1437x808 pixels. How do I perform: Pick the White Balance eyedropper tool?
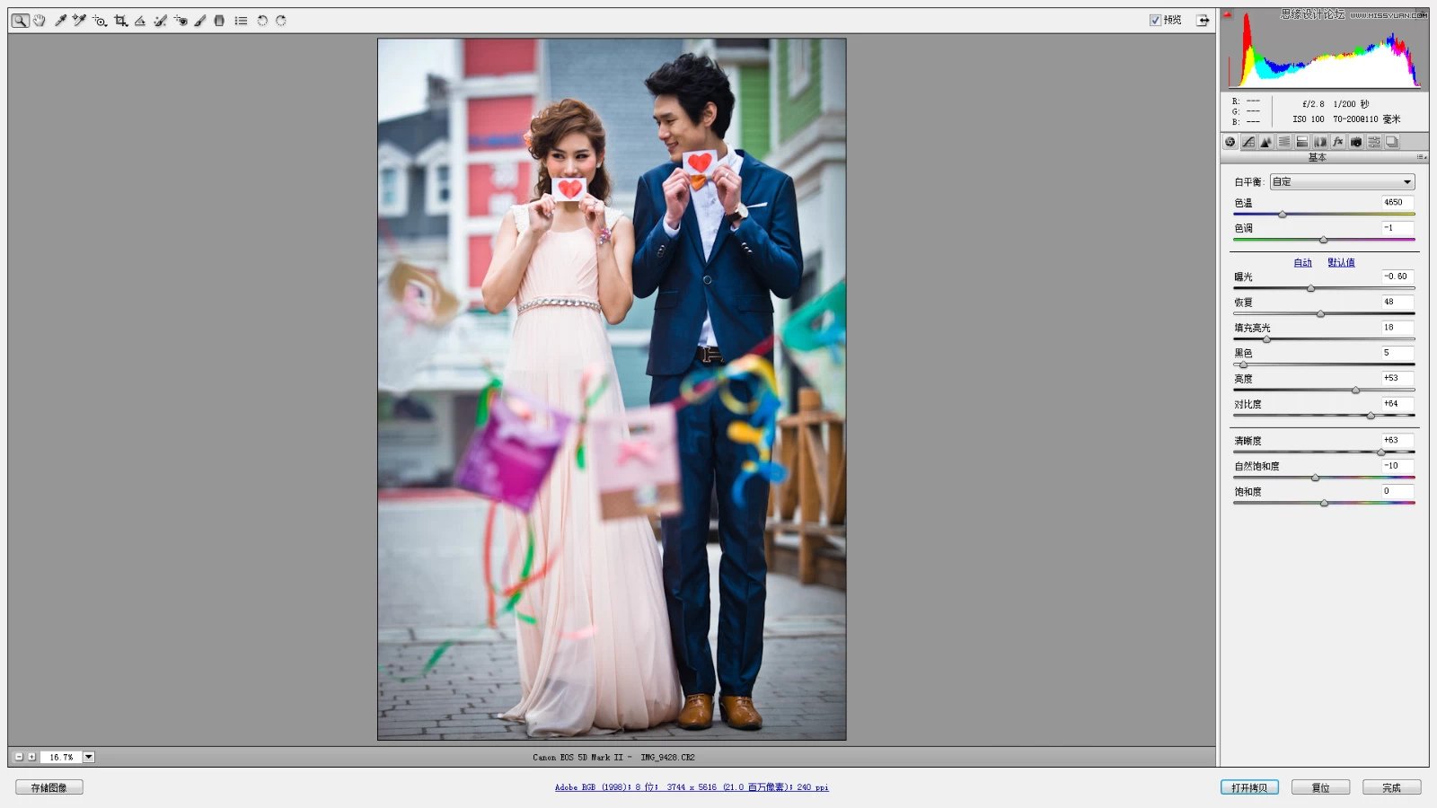(61, 19)
